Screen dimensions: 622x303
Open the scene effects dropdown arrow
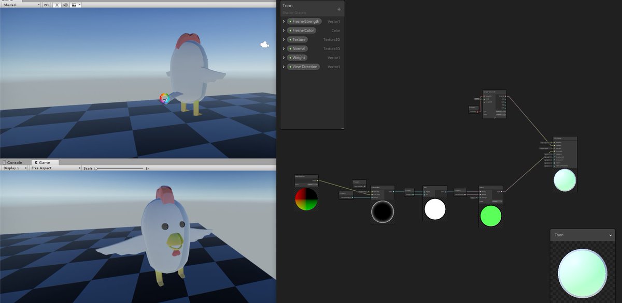80,5
